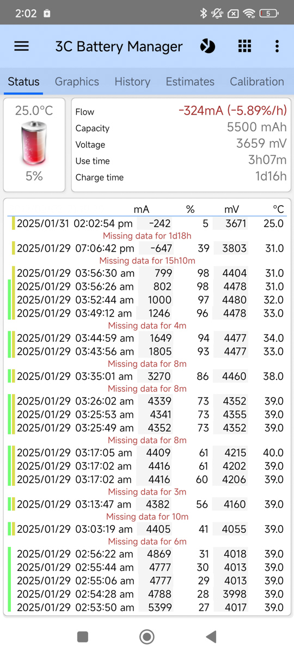Select the 02:55:44 am log row
The width and height of the screenshot is (294, 655).
point(147,568)
